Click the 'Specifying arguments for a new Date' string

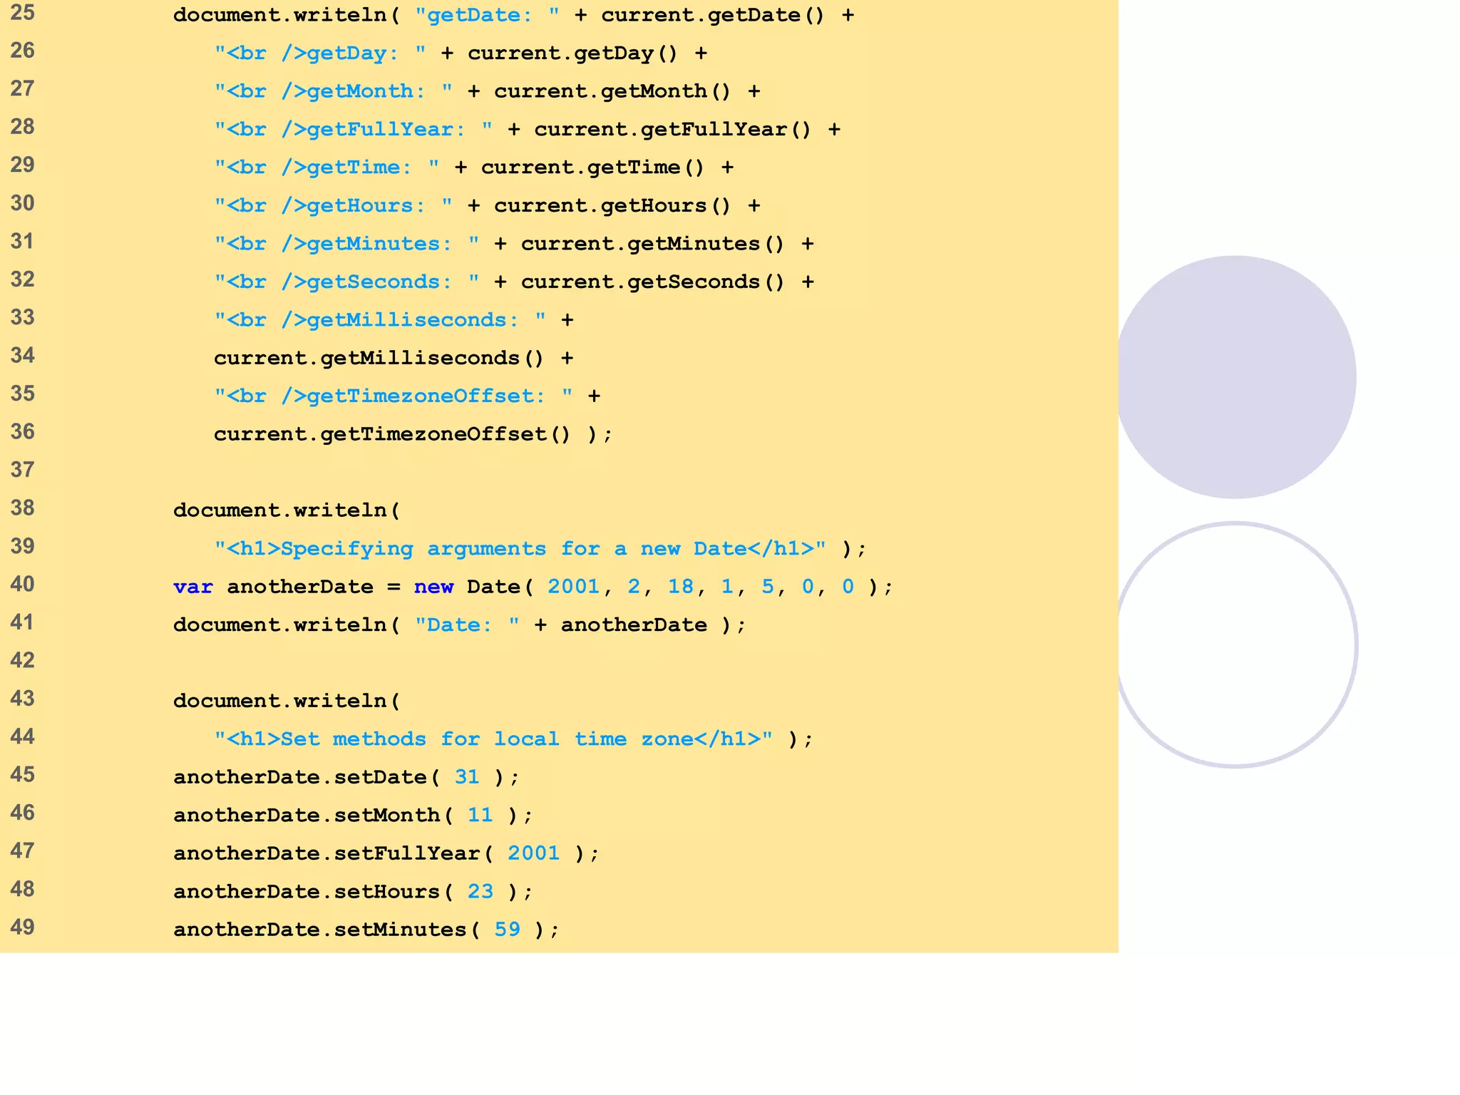(520, 549)
